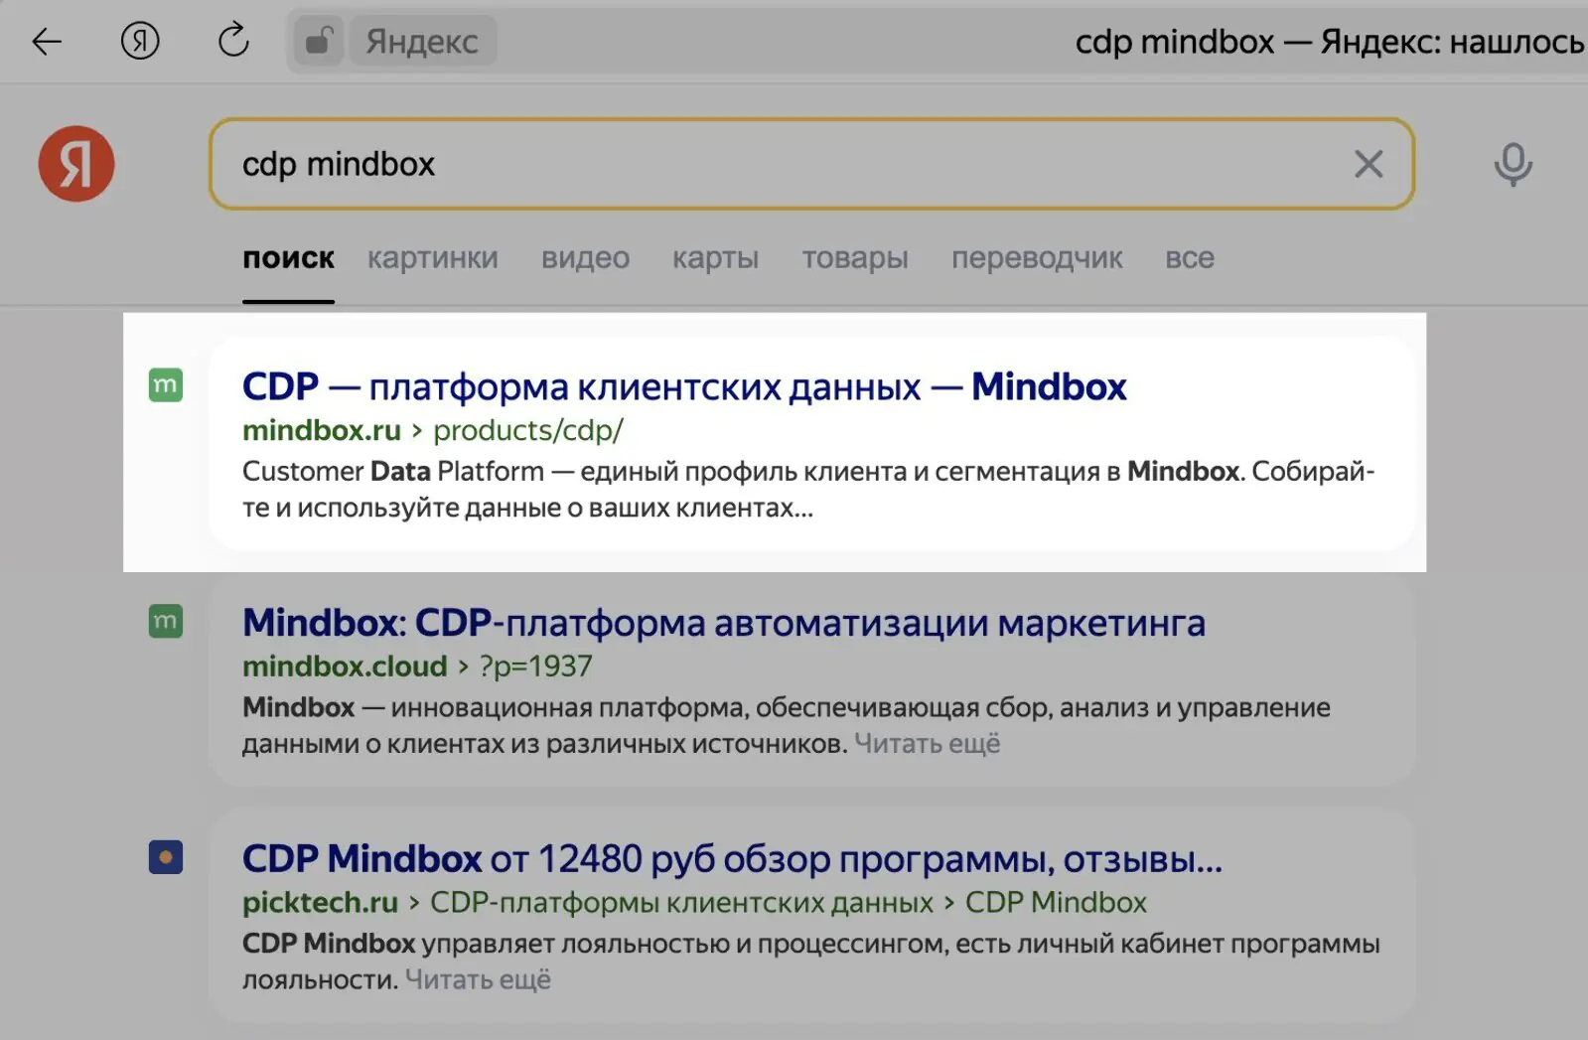Open the 'все' services tab
The width and height of the screenshot is (1588, 1040).
[x=1190, y=258]
